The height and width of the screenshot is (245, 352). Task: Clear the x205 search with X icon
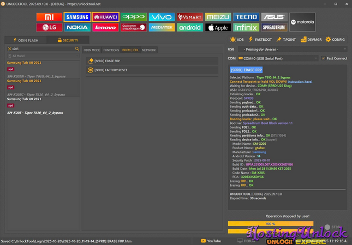click(9, 49)
